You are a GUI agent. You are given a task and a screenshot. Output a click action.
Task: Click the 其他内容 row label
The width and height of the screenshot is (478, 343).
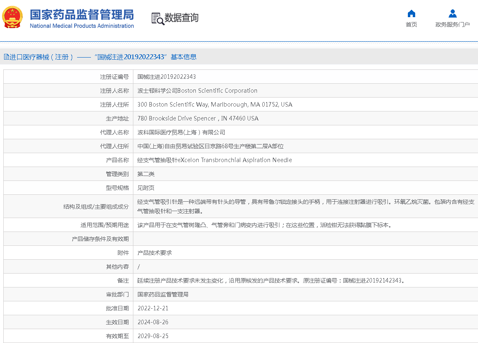coord(117,267)
